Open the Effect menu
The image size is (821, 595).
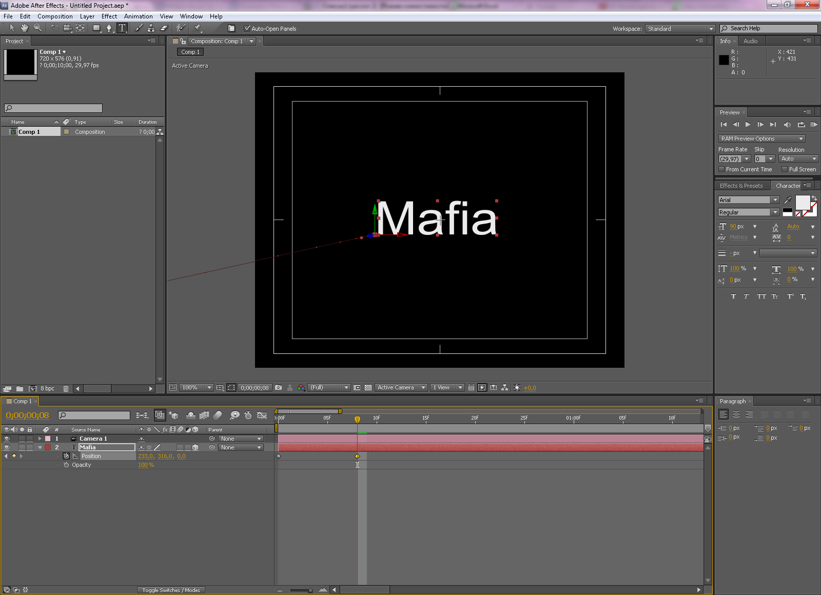[x=109, y=16]
